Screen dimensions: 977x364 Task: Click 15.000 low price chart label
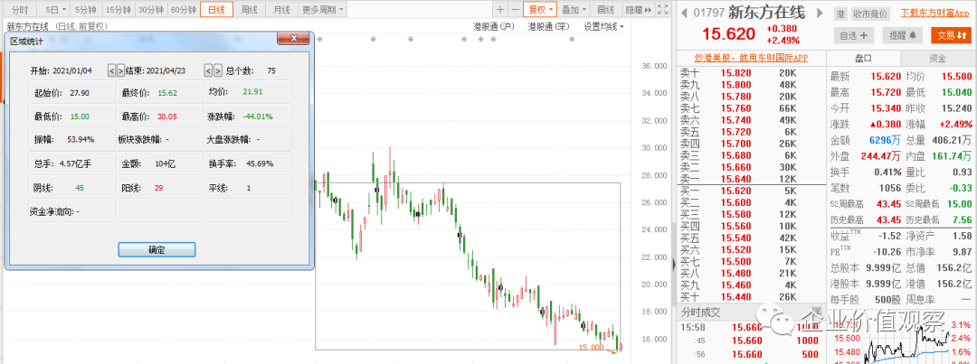tap(591, 347)
